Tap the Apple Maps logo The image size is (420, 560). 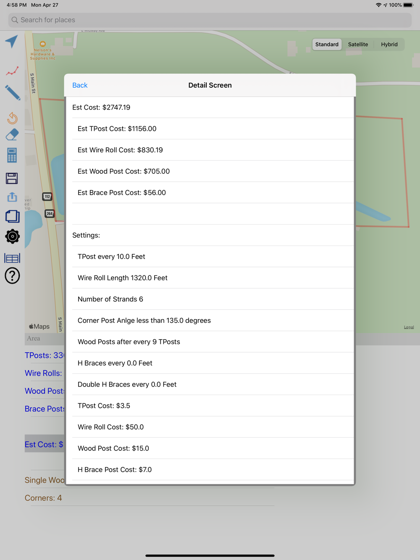[x=39, y=327]
